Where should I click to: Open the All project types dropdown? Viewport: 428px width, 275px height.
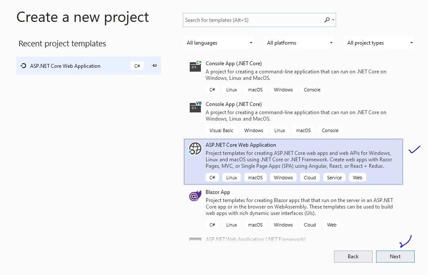pos(379,42)
